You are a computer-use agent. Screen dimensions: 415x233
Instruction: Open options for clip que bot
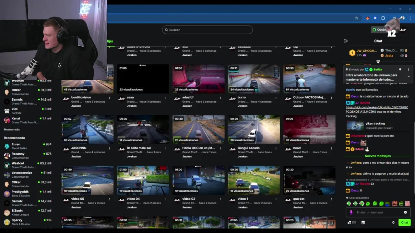[x=331, y=199]
